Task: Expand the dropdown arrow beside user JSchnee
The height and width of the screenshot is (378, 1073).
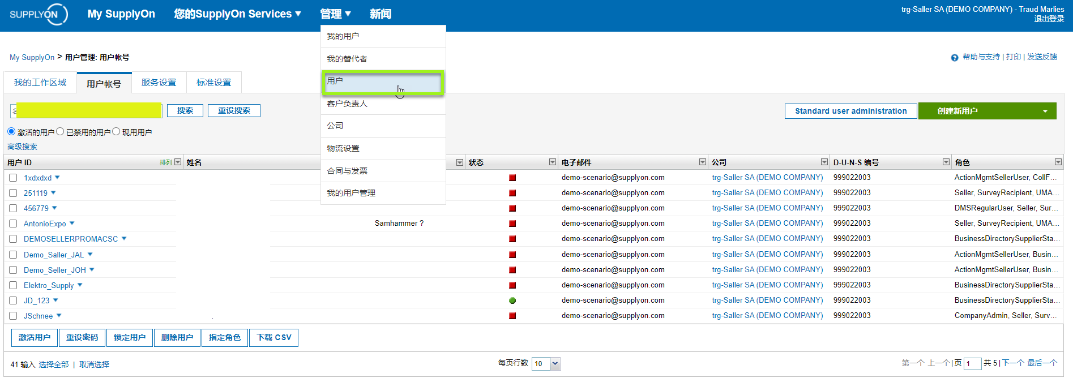Action: [59, 315]
